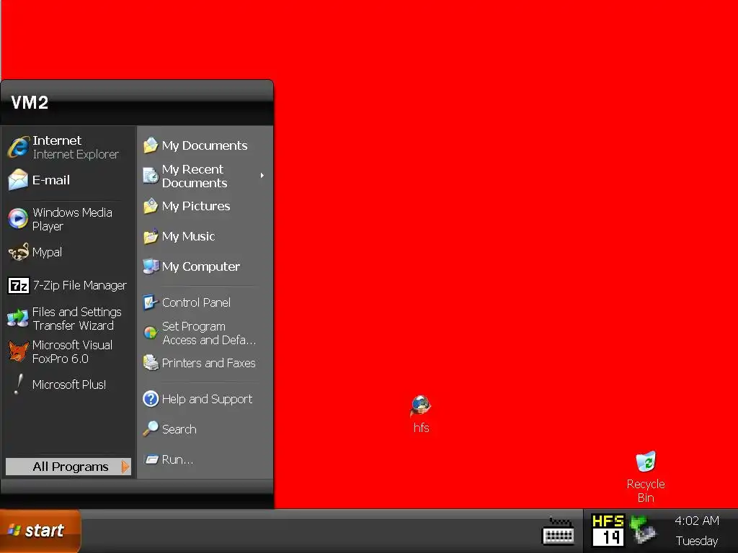
Task: Select the Recycle Bin desktop icon
Action: click(646, 462)
